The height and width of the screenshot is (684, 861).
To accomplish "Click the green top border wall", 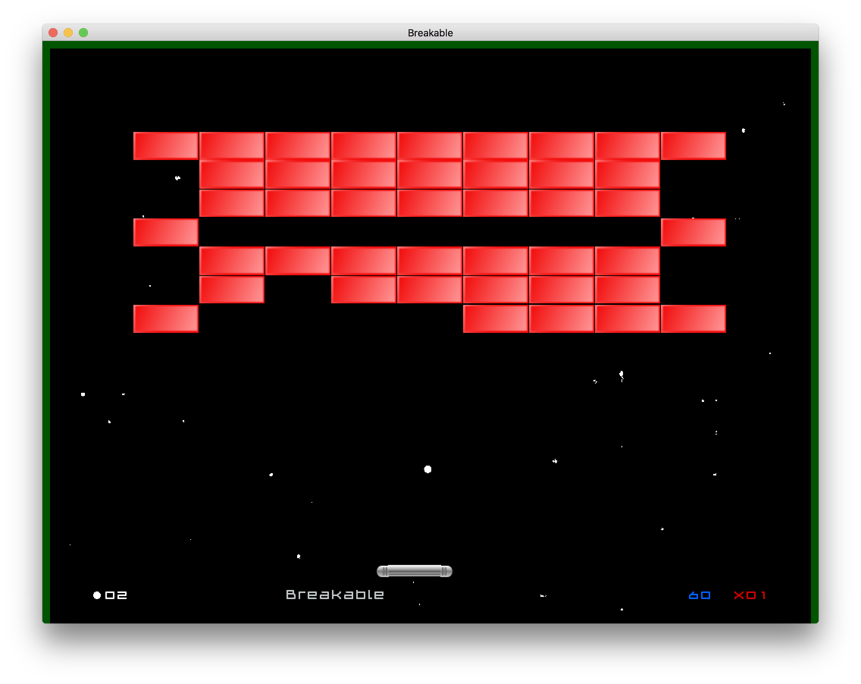I will [x=430, y=45].
